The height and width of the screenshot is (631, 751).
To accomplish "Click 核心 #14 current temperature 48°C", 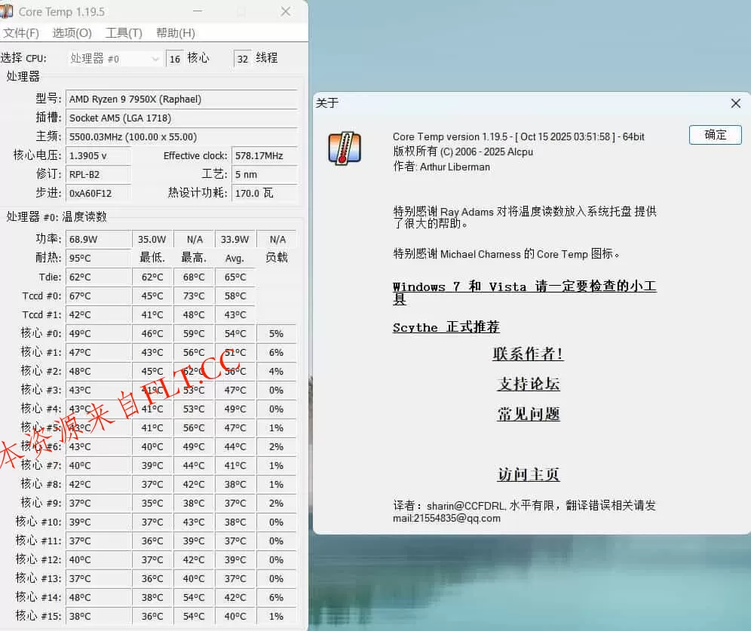I will pos(98,598).
